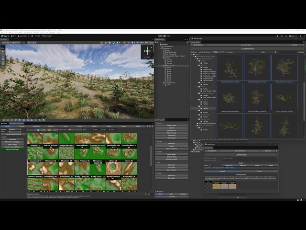This screenshot has height=230, width=306.
Task: Open the Picker tab in Distribution
Action: point(259,172)
